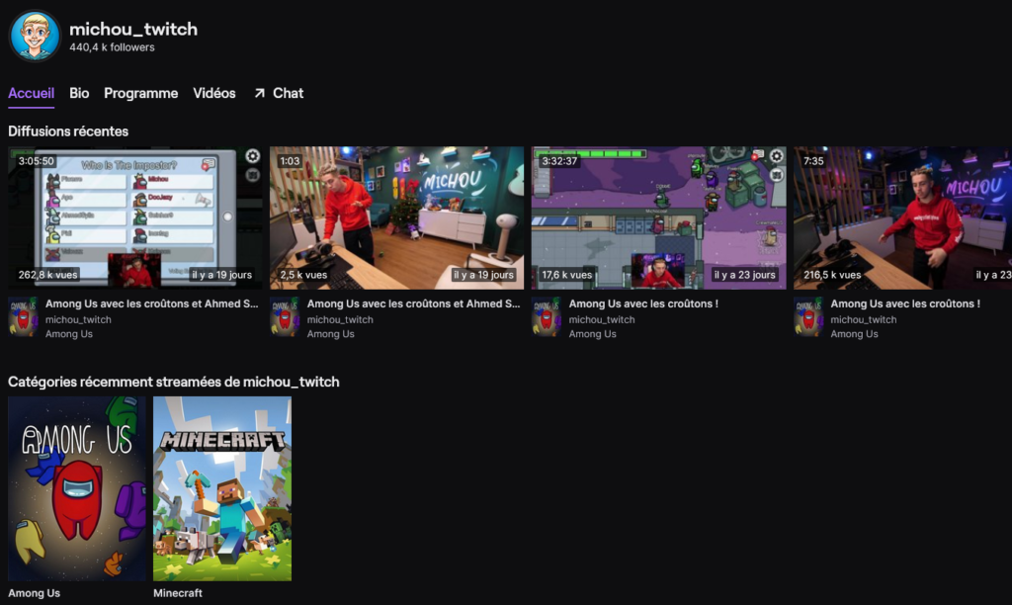This screenshot has height=605, width=1012.
Task: Select the Accueil tab
Action: [x=31, y=93]
